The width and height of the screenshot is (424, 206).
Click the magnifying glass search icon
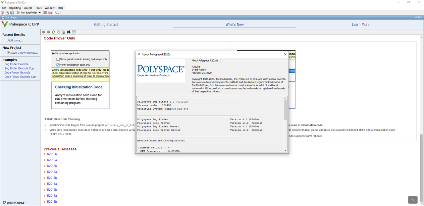(57, 13)
